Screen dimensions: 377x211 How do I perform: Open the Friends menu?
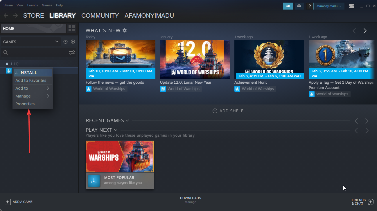click(x=33, y=5)
